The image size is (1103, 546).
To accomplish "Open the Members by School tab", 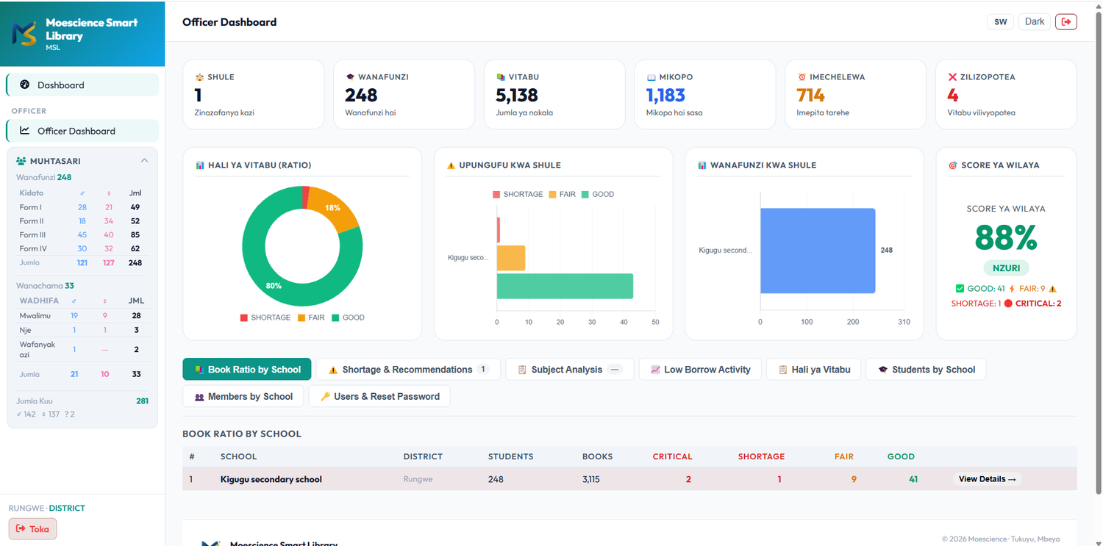I will pyautogui.click(x=243, y=396).
